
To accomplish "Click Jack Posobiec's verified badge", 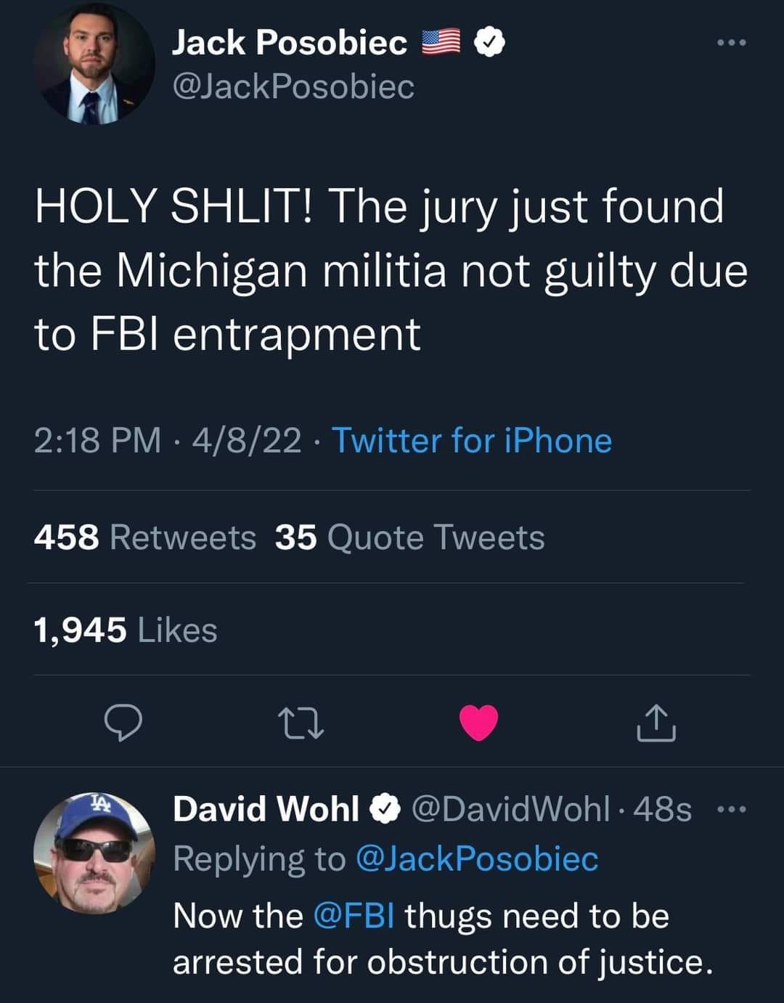I will click(490, 43).
